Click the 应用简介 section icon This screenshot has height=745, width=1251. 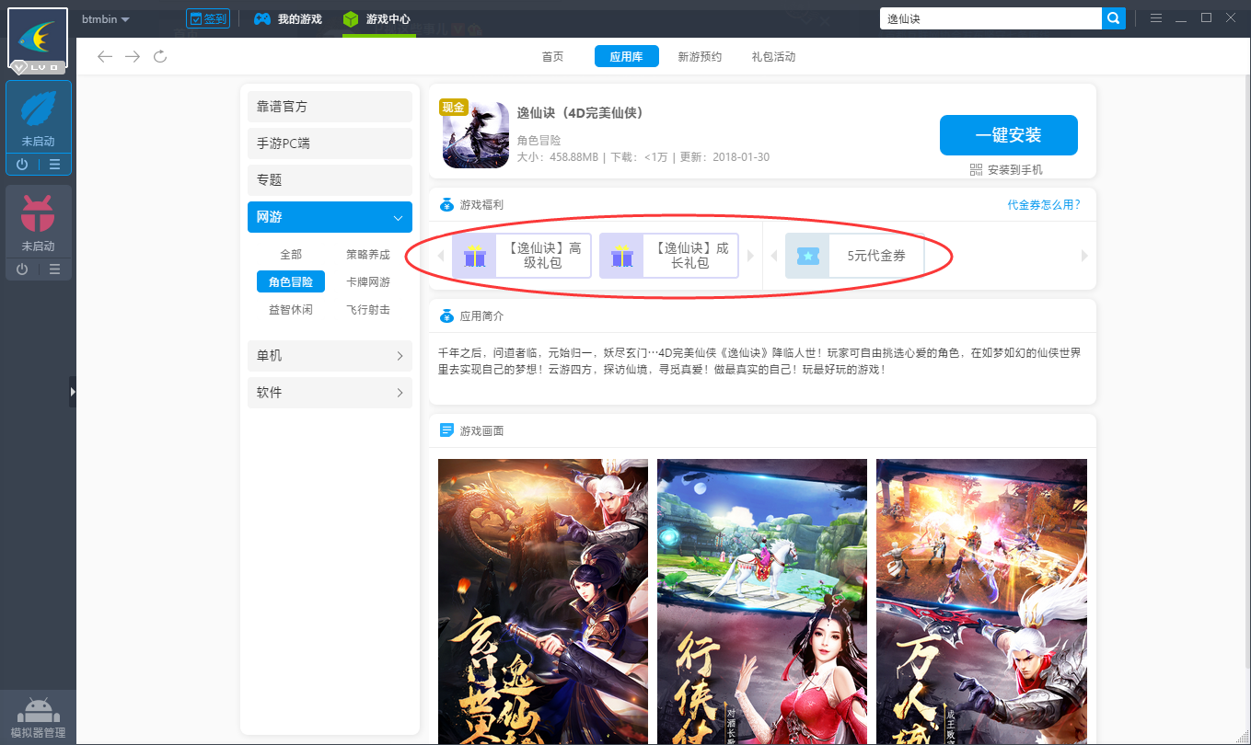point(446,315)
